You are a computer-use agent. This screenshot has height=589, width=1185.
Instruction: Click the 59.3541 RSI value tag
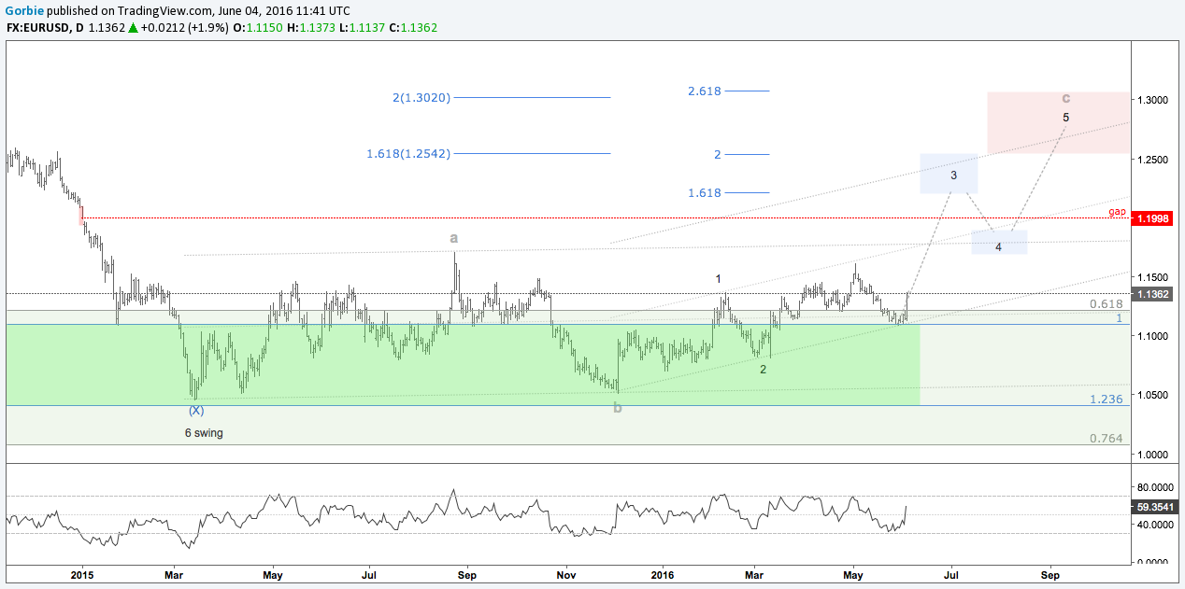click(x=1155, y=507)
